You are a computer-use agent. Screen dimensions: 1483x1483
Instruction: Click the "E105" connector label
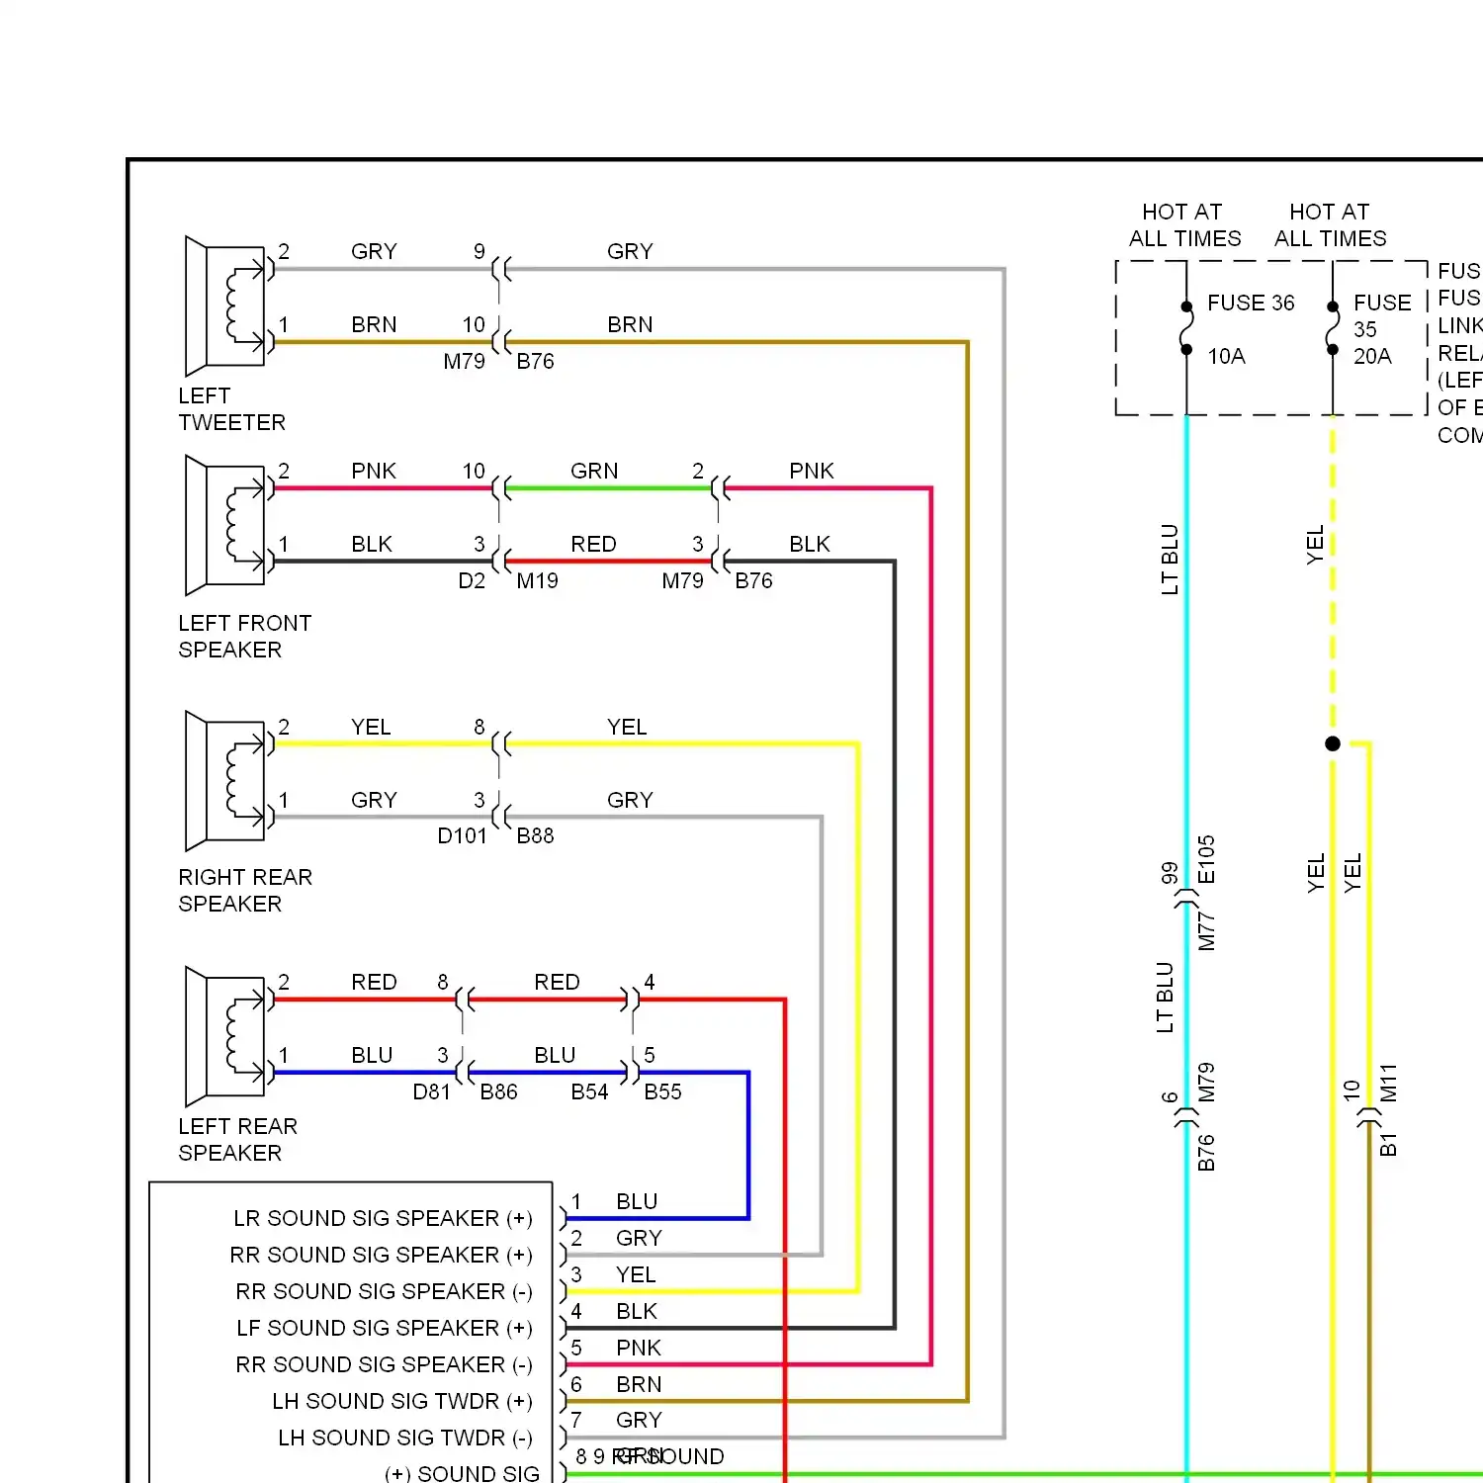click(x=1206, y=859)
